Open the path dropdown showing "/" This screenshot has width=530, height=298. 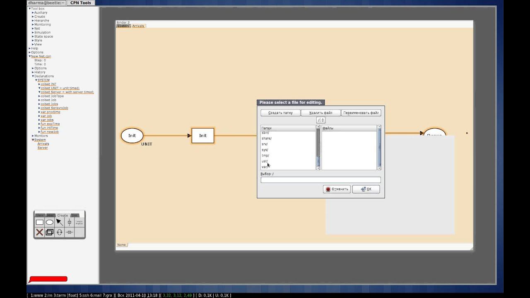click(x=321, y=120)
